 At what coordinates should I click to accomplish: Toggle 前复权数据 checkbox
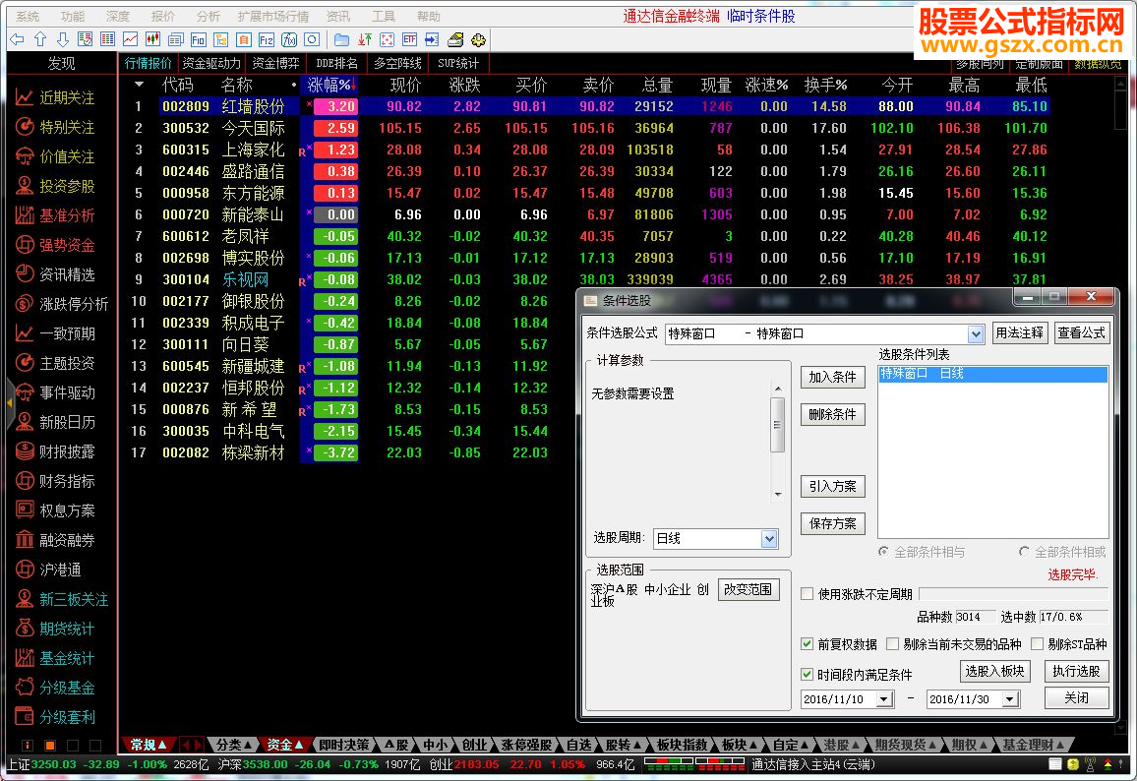[x=808, y=644]
